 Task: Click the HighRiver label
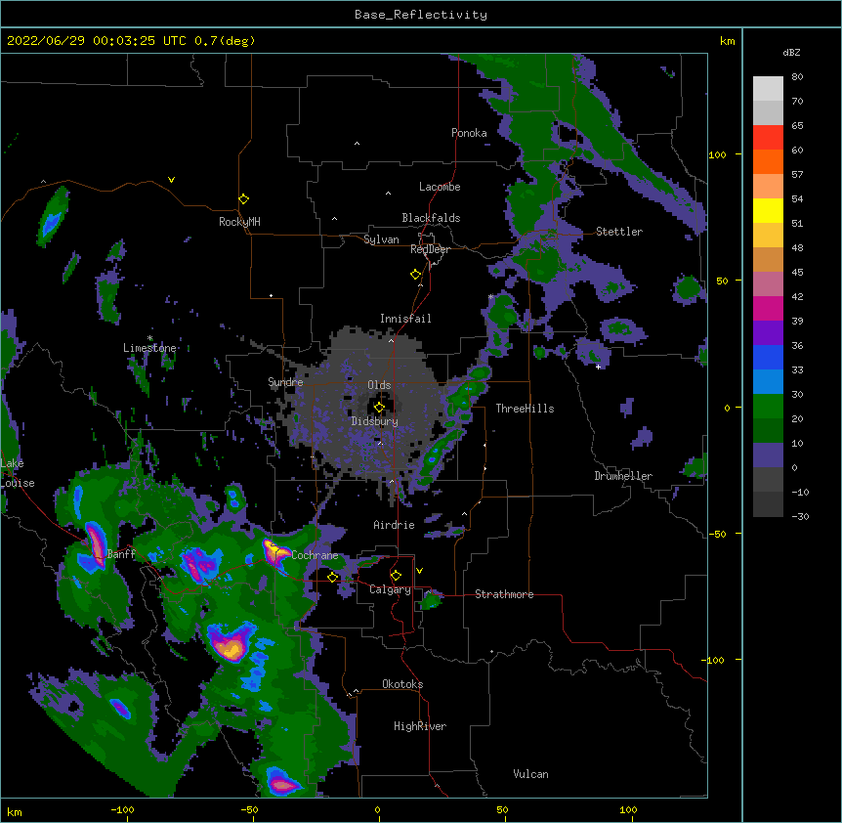[420, 726]
